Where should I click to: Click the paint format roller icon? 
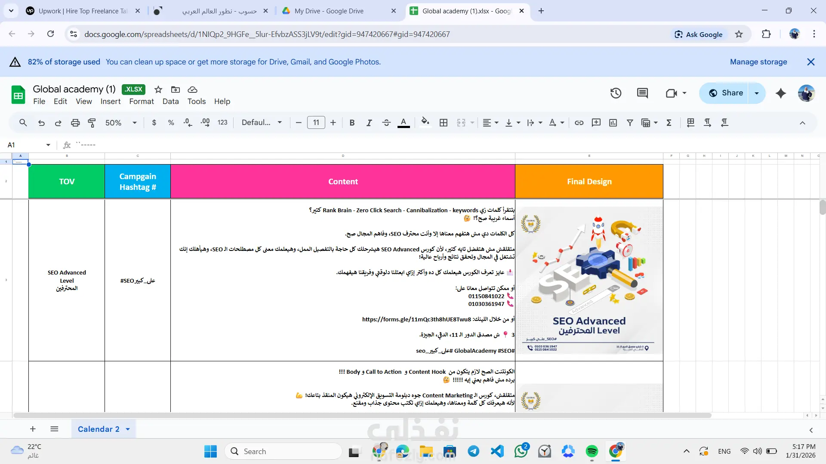[92, 123]
